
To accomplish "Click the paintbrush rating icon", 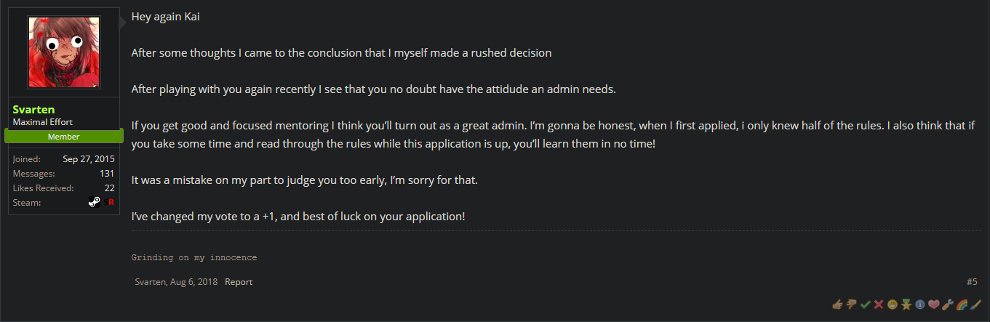I will 975,304.
